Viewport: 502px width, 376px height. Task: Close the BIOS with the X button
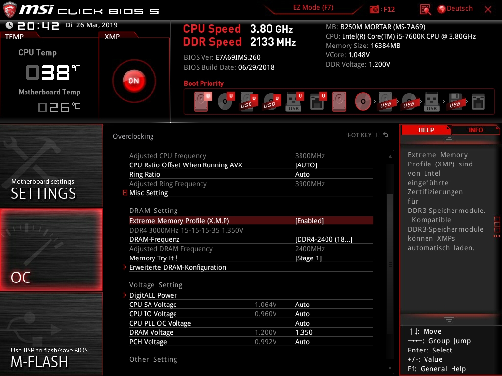488,10
